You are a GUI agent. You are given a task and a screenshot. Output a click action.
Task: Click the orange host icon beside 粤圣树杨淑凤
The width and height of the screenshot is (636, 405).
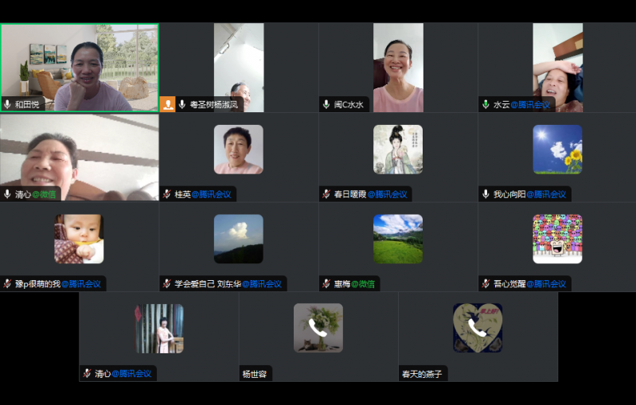[167, 104]
